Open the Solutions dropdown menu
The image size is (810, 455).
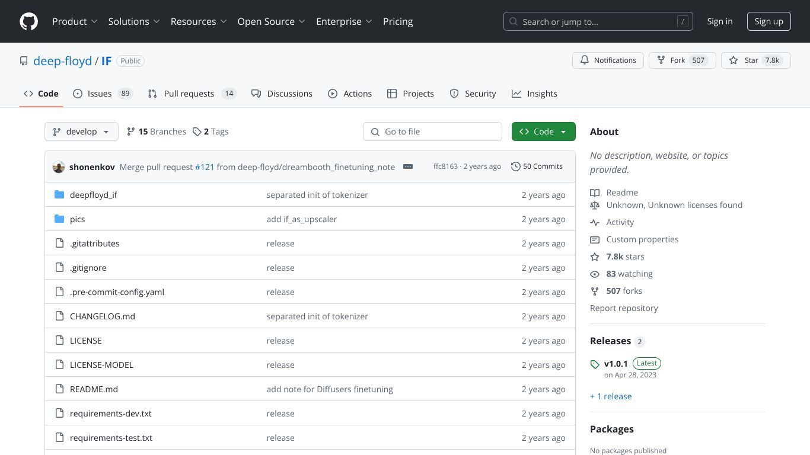coord(134,21)
